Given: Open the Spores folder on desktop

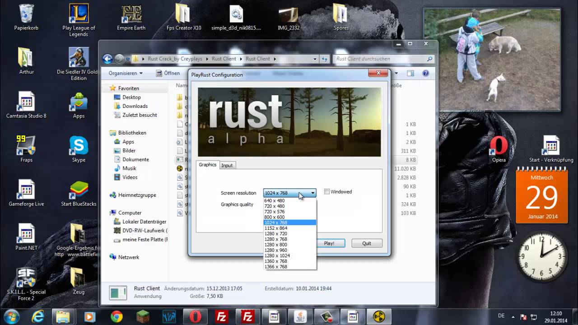Looking at the screenshot, I should pyautogui.click(x=341, y=17).
